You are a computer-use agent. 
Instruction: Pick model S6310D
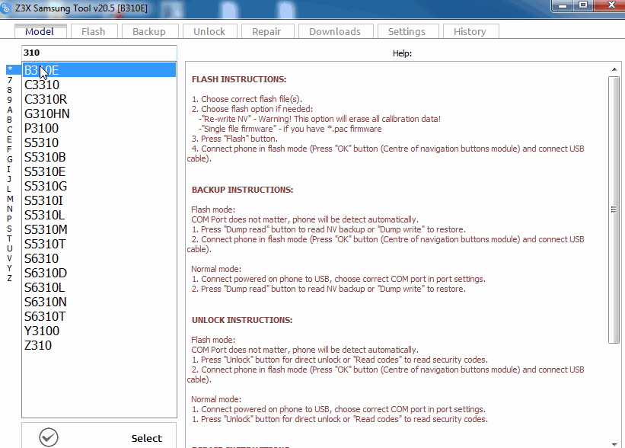tap(99, 273)
